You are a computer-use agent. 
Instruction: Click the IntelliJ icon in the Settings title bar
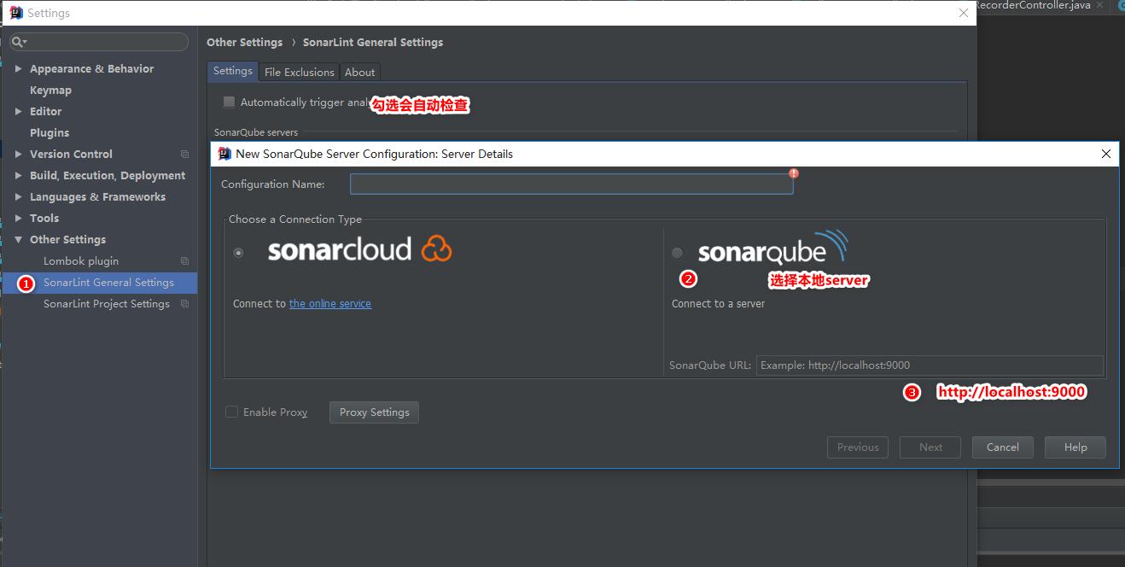pos(15,13)
